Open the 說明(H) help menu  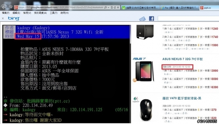coord(64,13)
